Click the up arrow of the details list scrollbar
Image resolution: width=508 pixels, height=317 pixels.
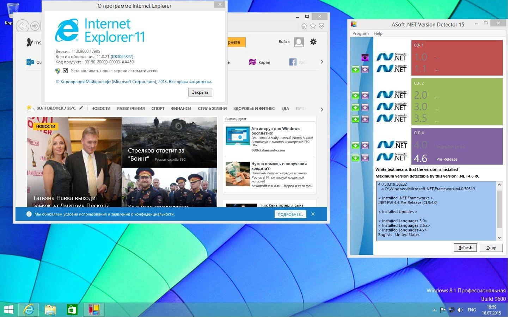coord(499,185)
